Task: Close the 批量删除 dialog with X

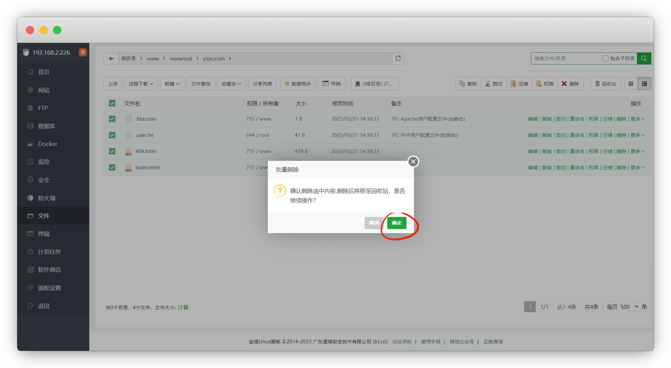Action: [413, 162]
